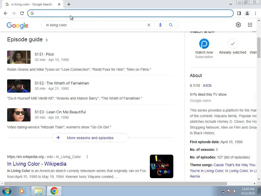Screen dimensions: 261x196
Task: Click the forward navigation arrow
Action: click(x=14, y=13)
